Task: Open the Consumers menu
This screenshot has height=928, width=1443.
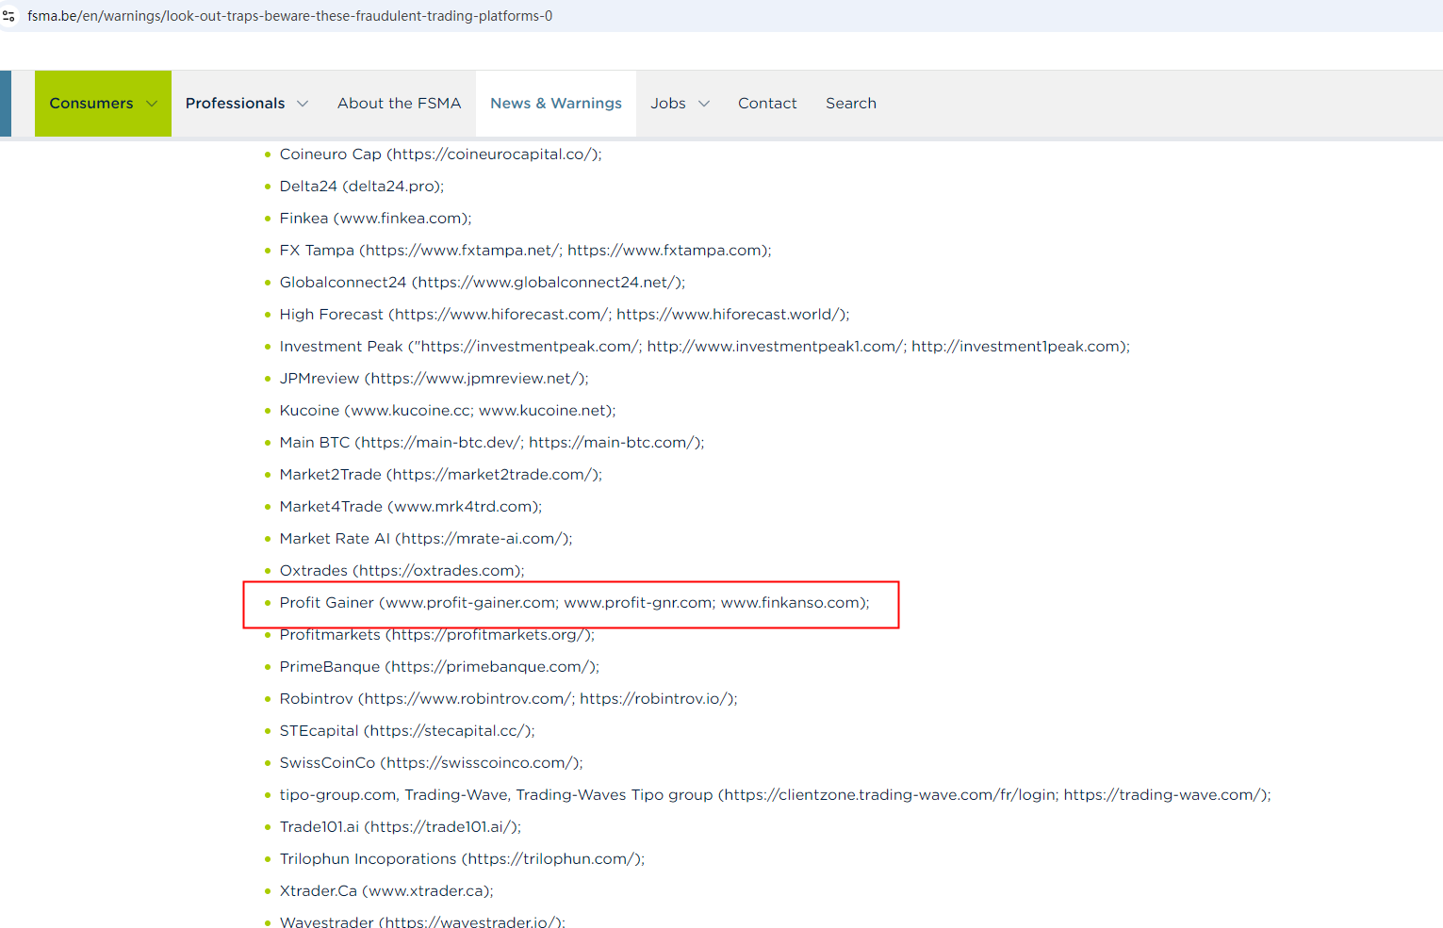Action: 91,104
